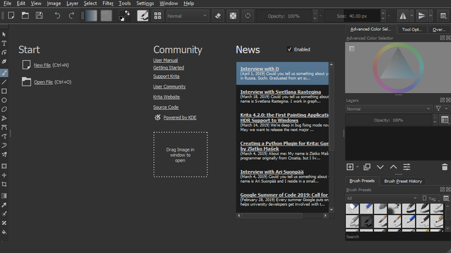Open the Normal blending mode dropdown in toolbar

tap(187, 16)
